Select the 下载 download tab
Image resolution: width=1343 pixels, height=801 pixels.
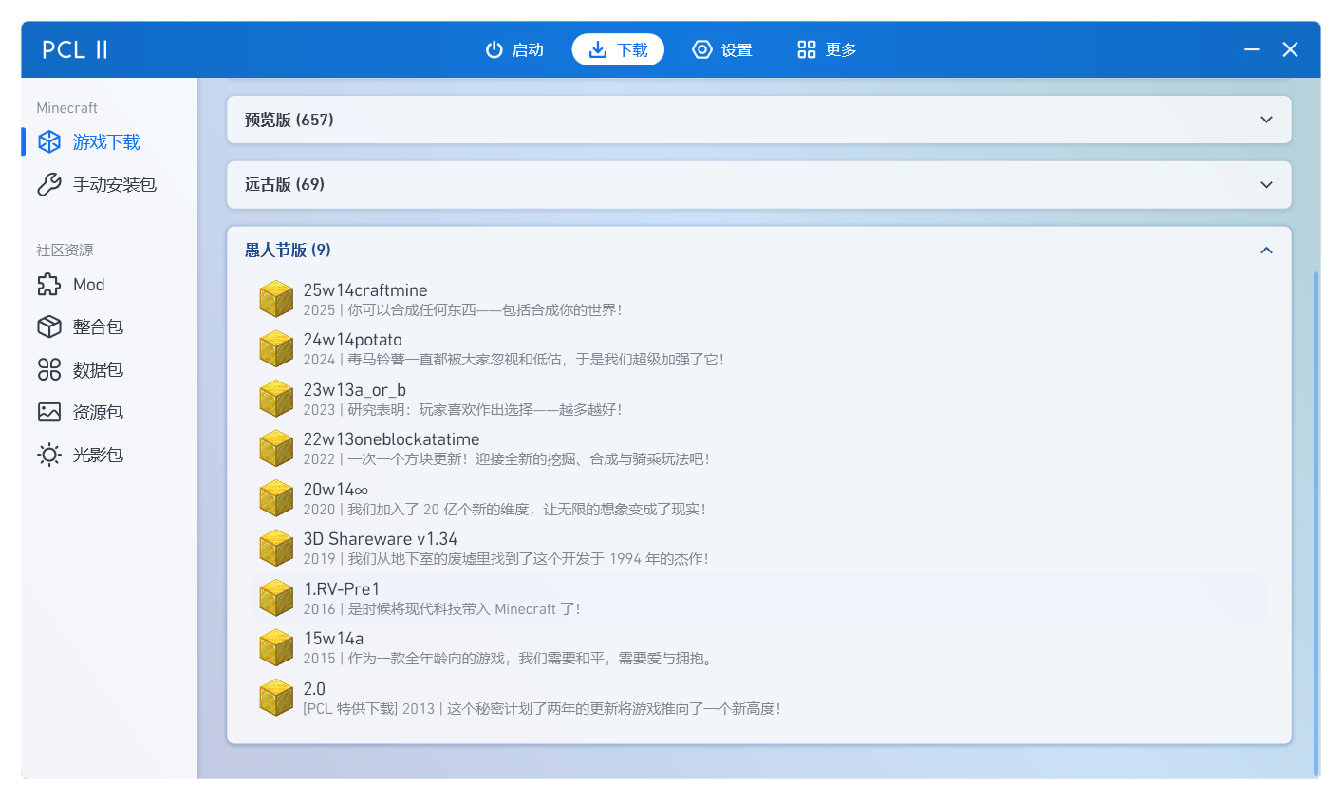coord(618,49)
